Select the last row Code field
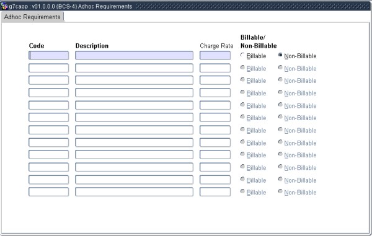The height and width of the screenshot is (236, 372). [x=48, y=192]
